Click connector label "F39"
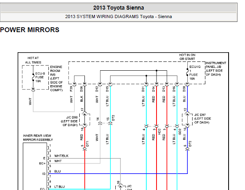245x190 pixels. tap(71, 89)
